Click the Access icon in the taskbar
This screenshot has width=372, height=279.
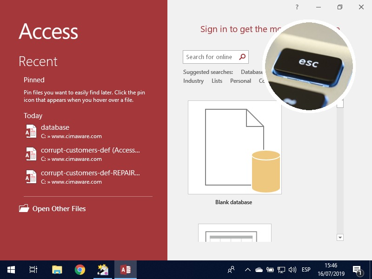(126, 270)
